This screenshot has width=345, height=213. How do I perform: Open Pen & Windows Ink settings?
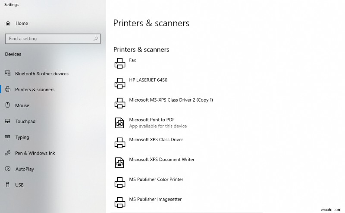click(35, 153)
